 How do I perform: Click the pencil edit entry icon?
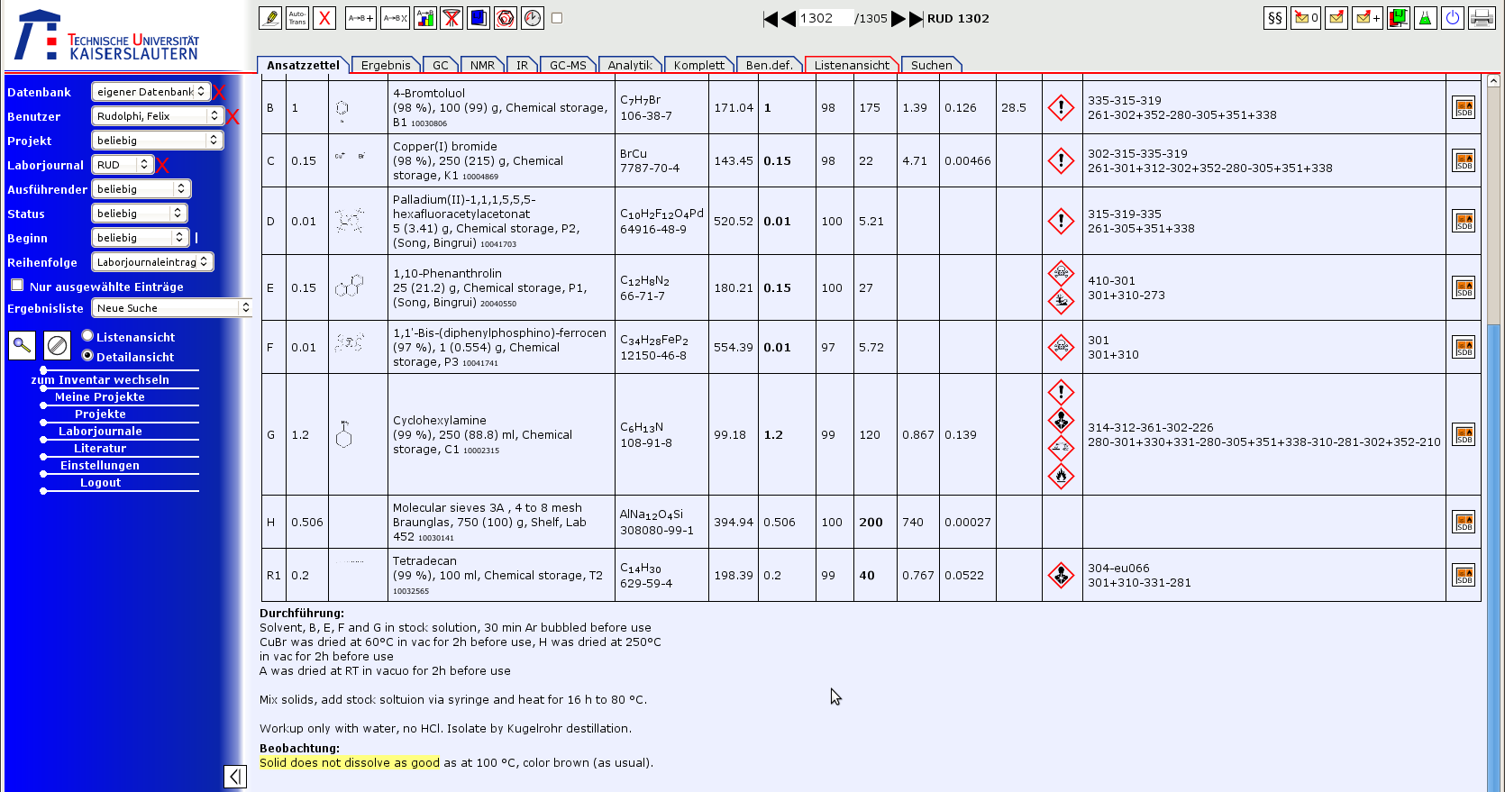pyautogui.click(x=270, y=18)
